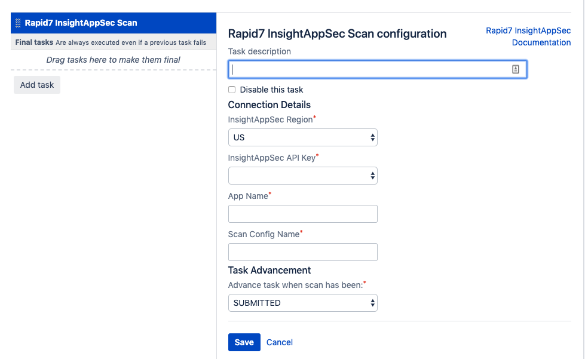
Task: Click the autofill icon in Task description
Action: [516, 70]
